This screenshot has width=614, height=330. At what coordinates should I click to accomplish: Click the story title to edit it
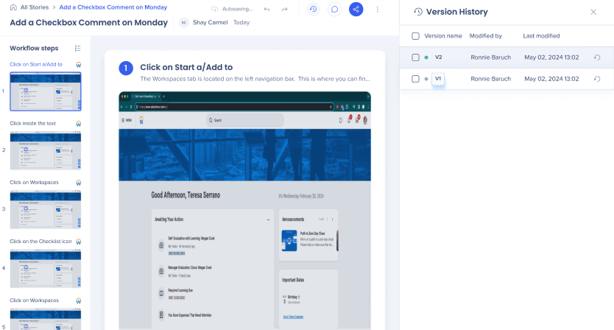tap(90, 22)
